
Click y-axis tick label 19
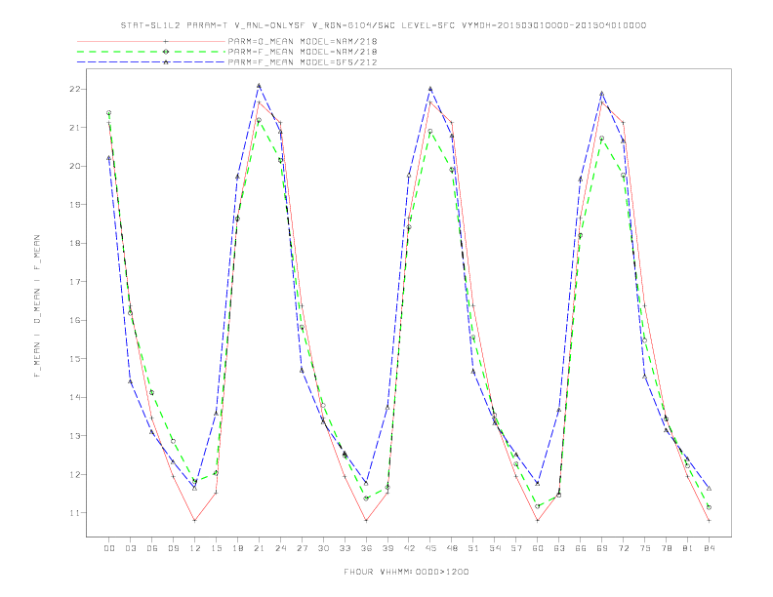(75, 205)
